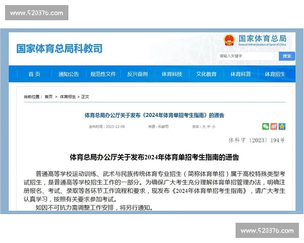The height and width of the screenshot is (243, 304).
Task: Click 体育招生 breadcrumb link
Action: (68, 97)
